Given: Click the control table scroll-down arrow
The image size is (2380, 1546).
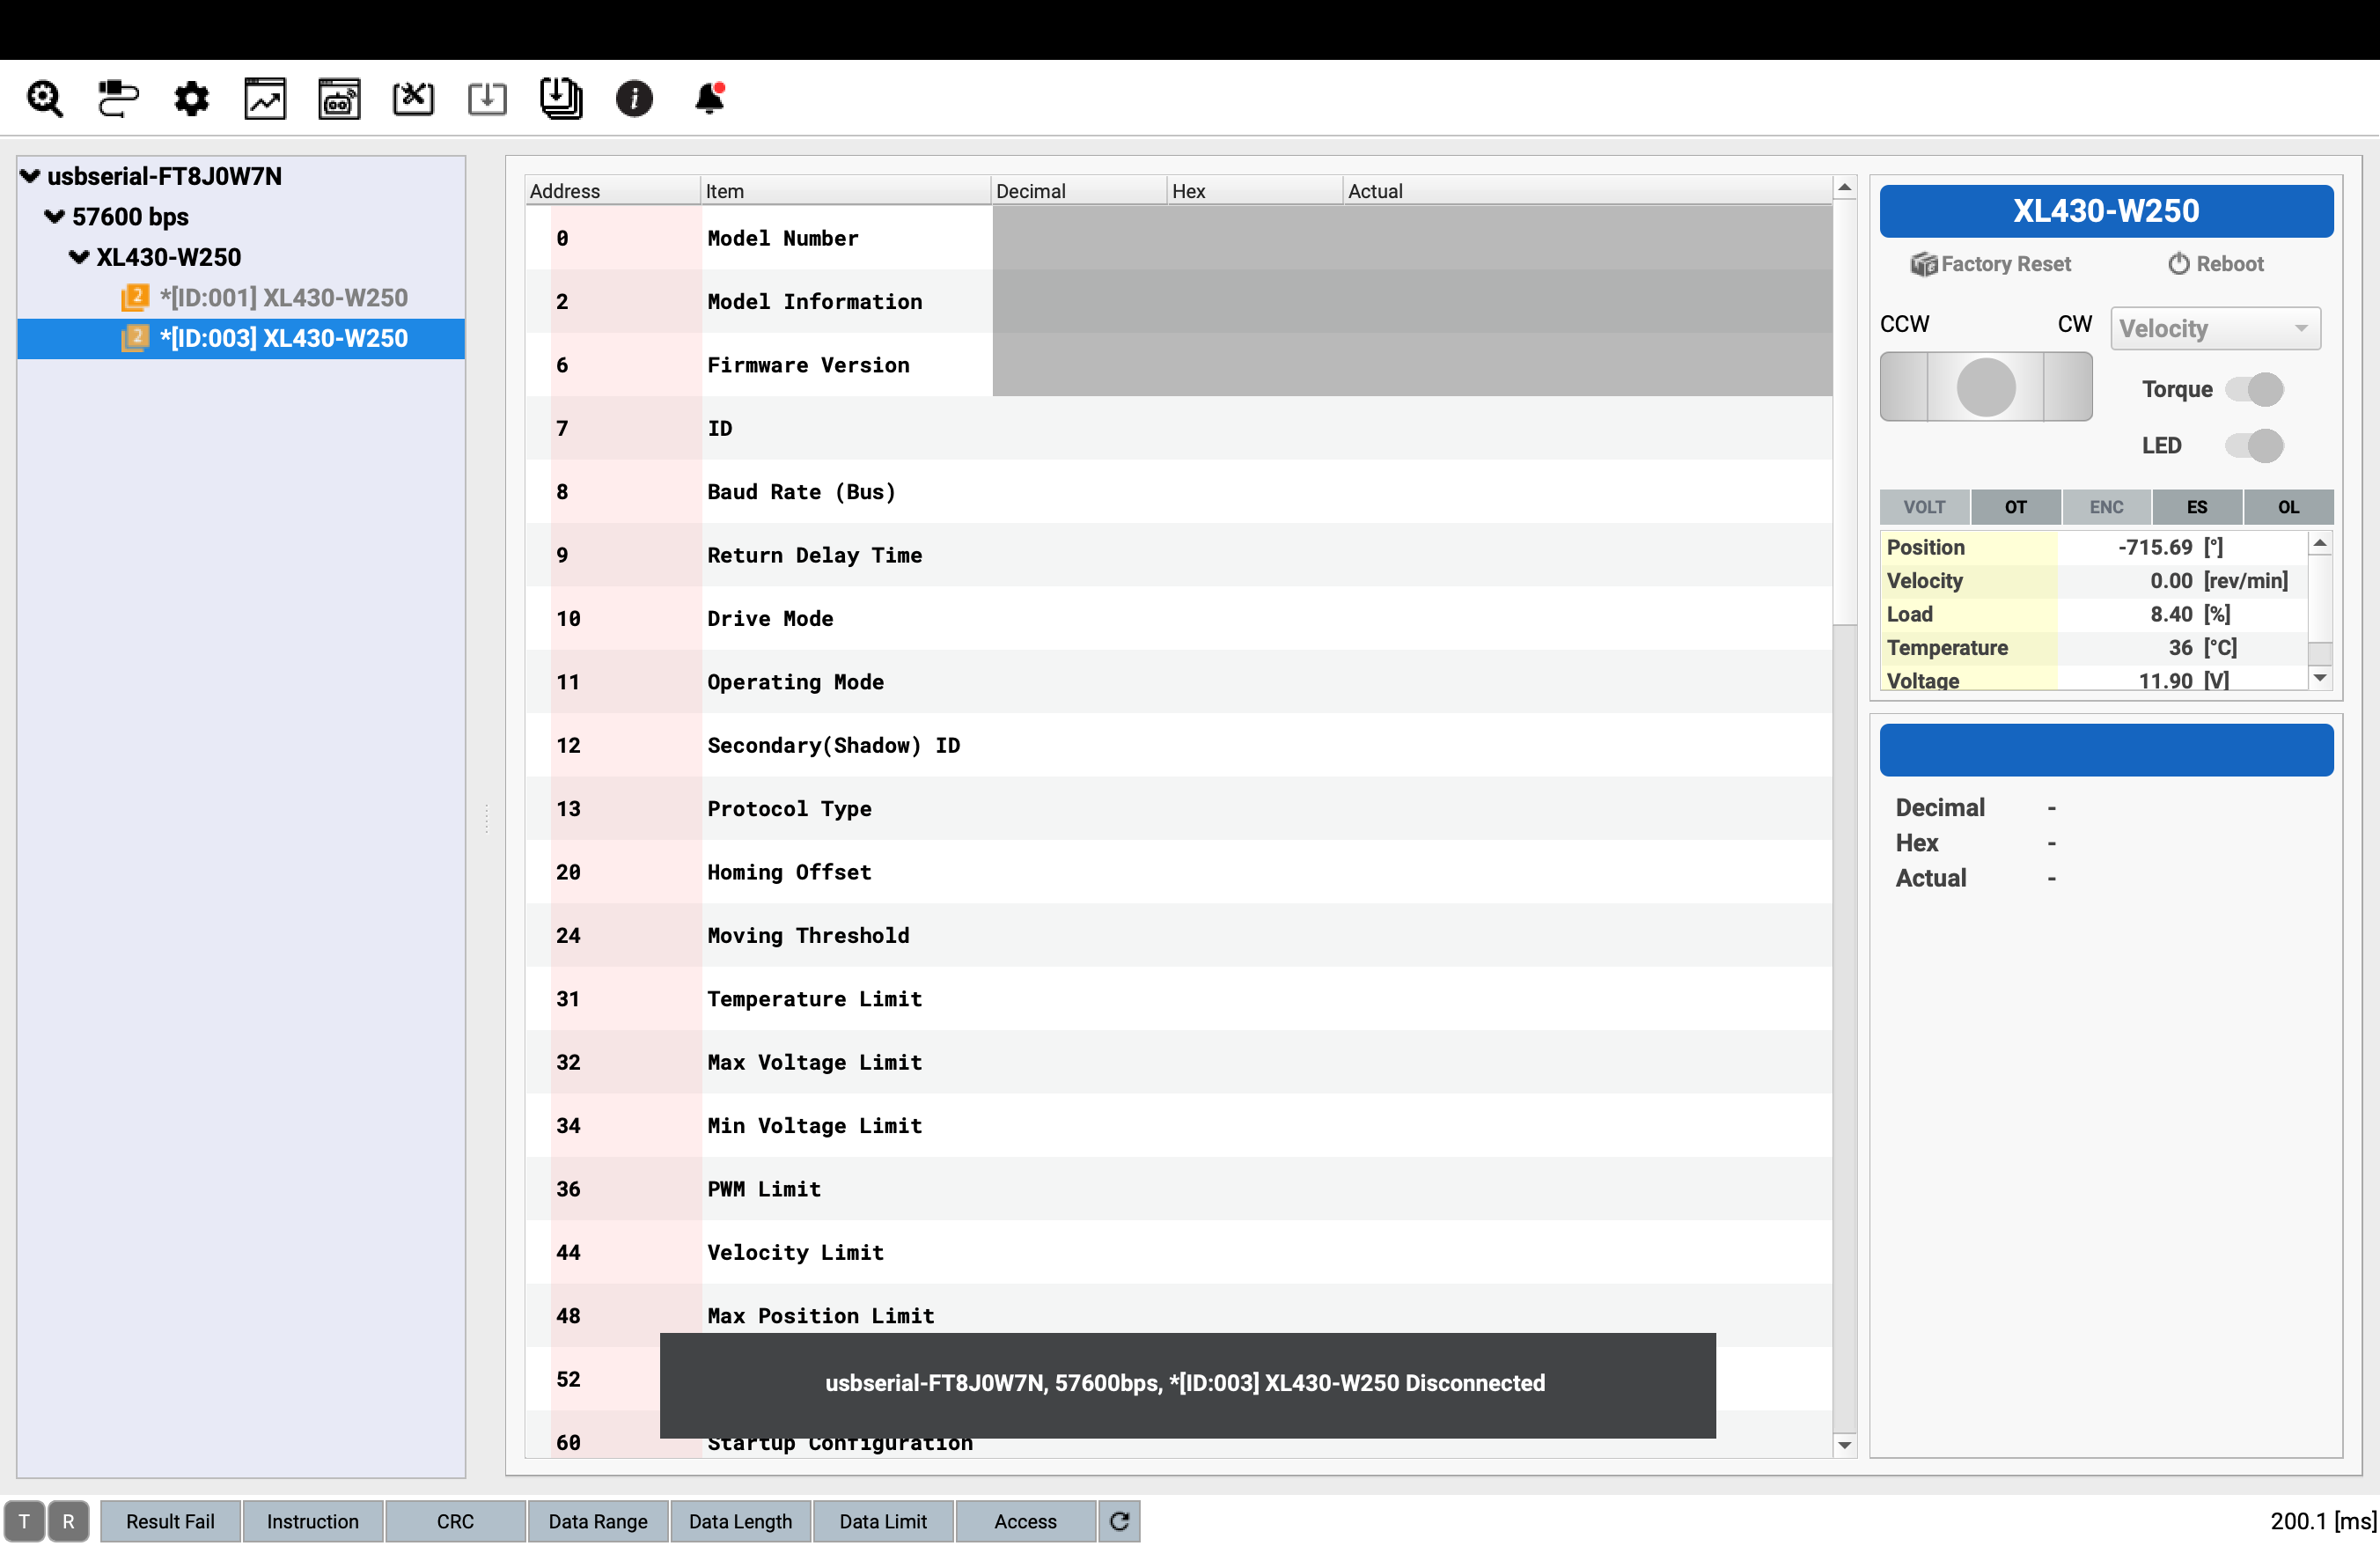Looking at the screenshot, I should 1844,1445.
